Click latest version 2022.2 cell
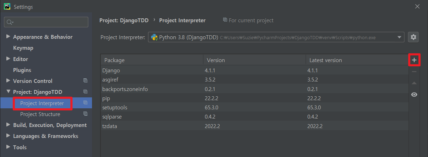The height and width of the screenshot is (157, 428). tap(315, 126)
